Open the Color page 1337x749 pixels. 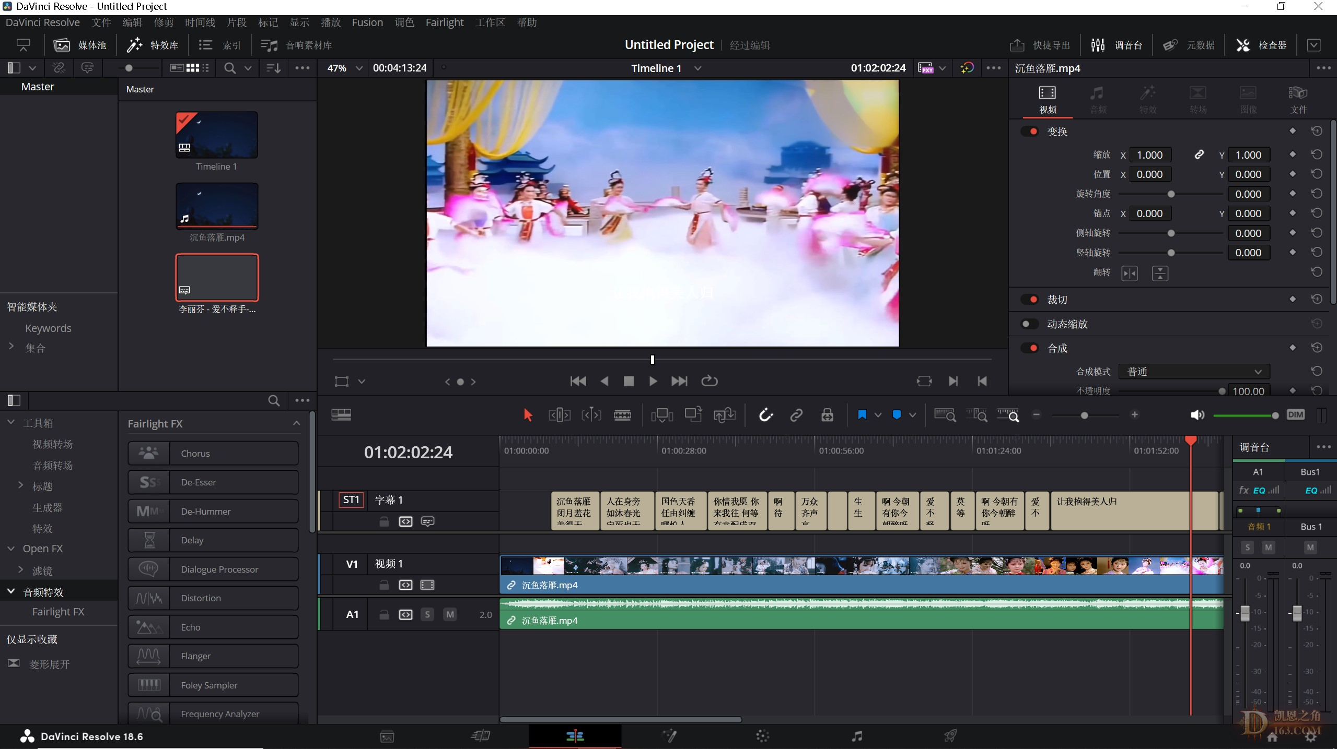click(763, 736)
